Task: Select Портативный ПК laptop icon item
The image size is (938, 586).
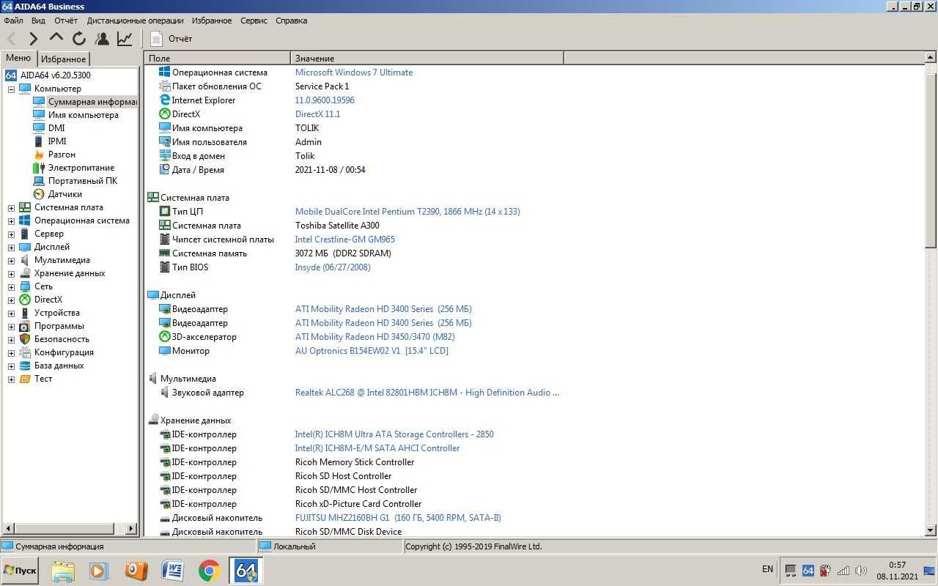Action: (39, 181)
